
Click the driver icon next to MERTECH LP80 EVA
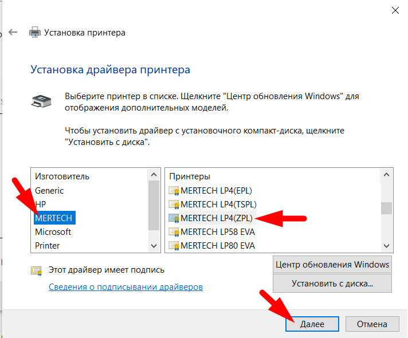(x=174, y=246)
